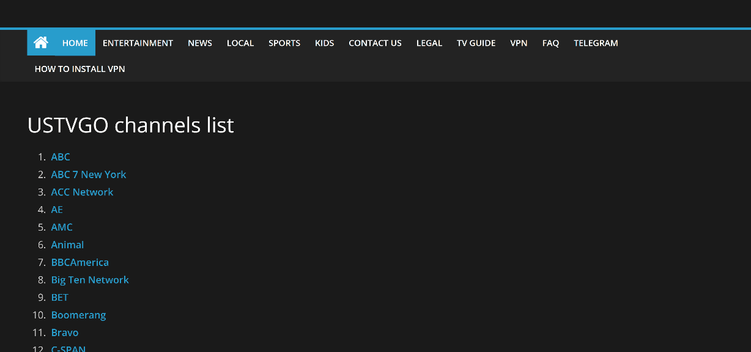
Task: Open the Bravo channel link
Action: pos(65,332)
